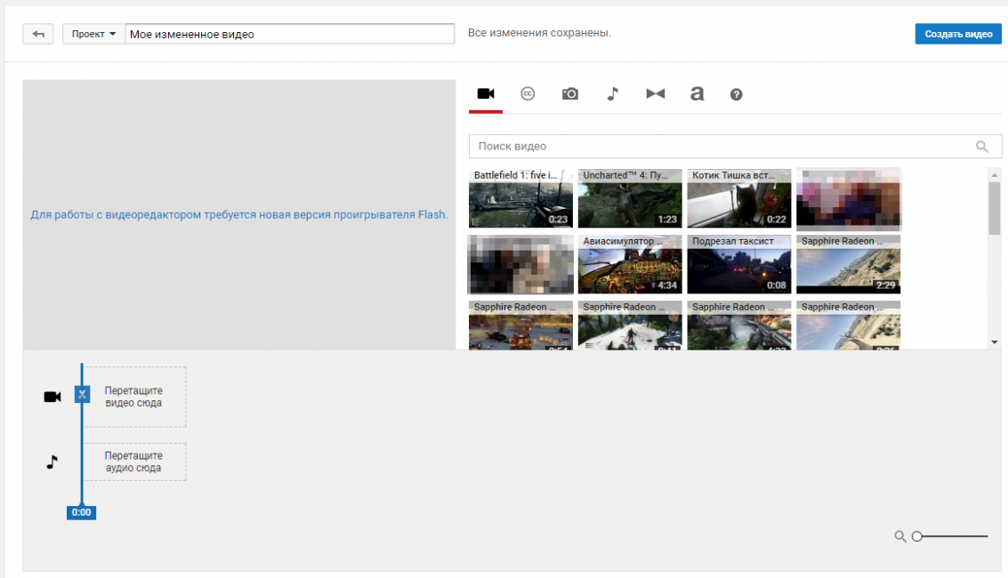Click the project title input field

click(290, 34)
